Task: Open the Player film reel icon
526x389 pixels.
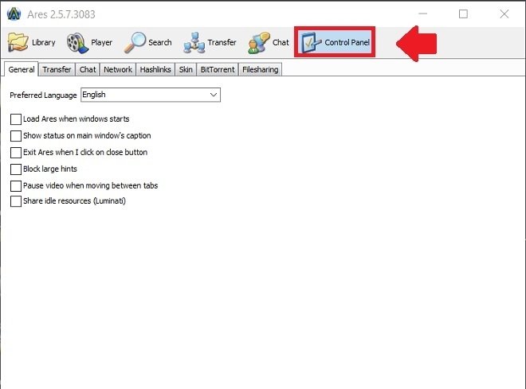Action: [x=77, y=43]
